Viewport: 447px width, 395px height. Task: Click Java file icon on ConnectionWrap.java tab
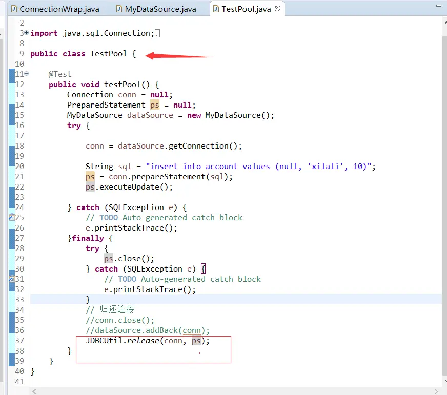point(14,9)
